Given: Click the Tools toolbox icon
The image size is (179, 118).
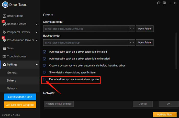Looking at the screenshot, I should click(4, 48).
